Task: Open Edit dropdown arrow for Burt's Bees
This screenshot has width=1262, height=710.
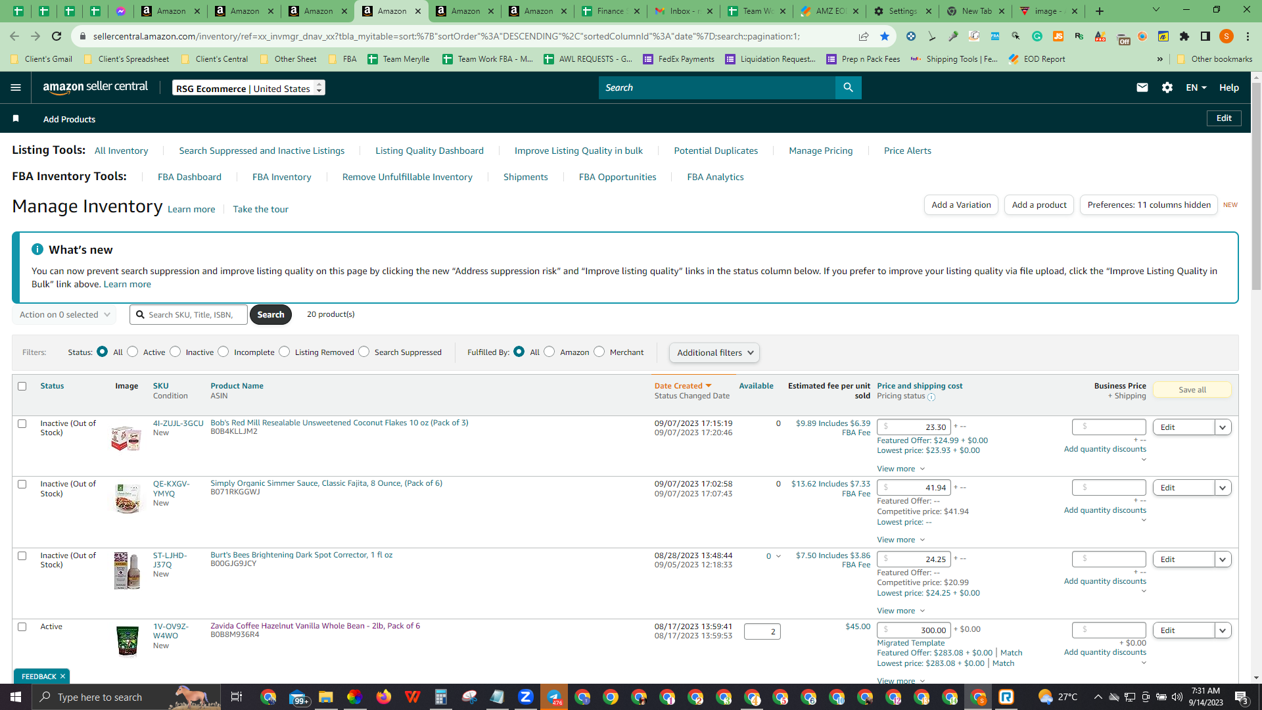Action: click(1223, 559)
